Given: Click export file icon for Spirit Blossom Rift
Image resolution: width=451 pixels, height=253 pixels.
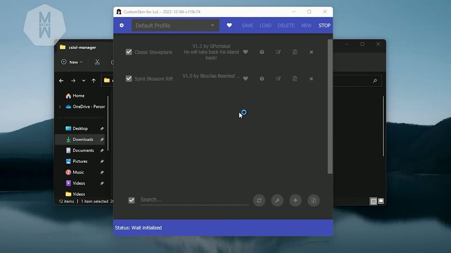Looking at the screenshot, I should coord(295,79).
